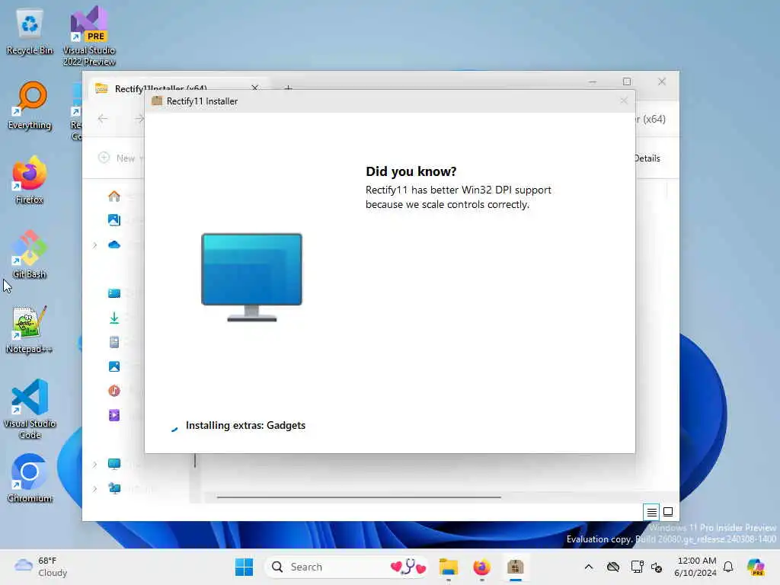The width and height of the screenshot is (780, 585).
Task: Focus Rectify11 Installer taskbar icon
Action: pos(516,567)
